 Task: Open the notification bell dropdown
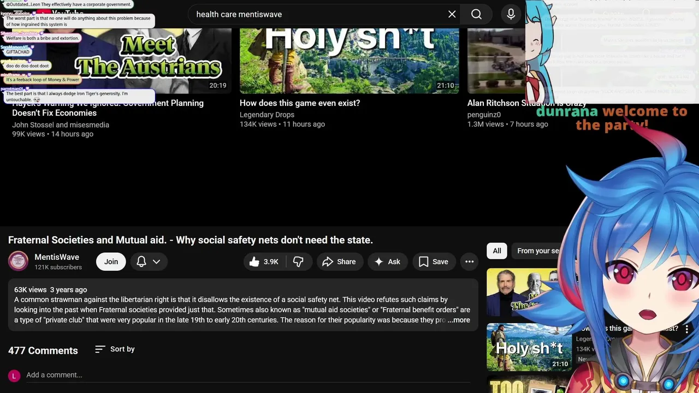pos(149,262)
